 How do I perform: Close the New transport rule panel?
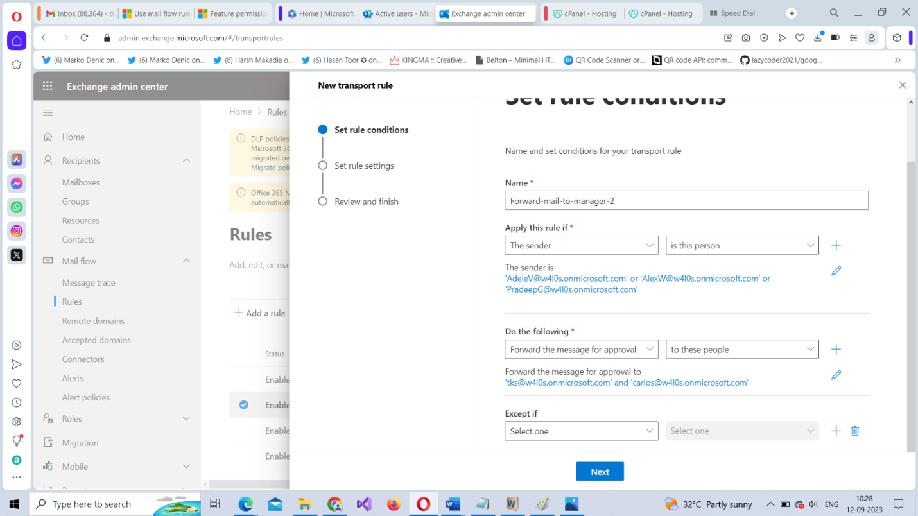click(902, 85)
